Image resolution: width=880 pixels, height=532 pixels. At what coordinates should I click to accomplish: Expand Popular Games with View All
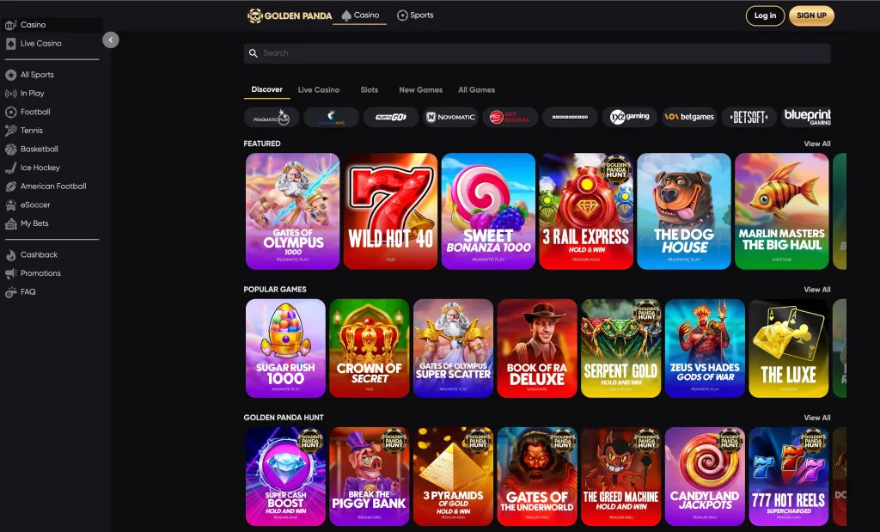pos(816,290)
